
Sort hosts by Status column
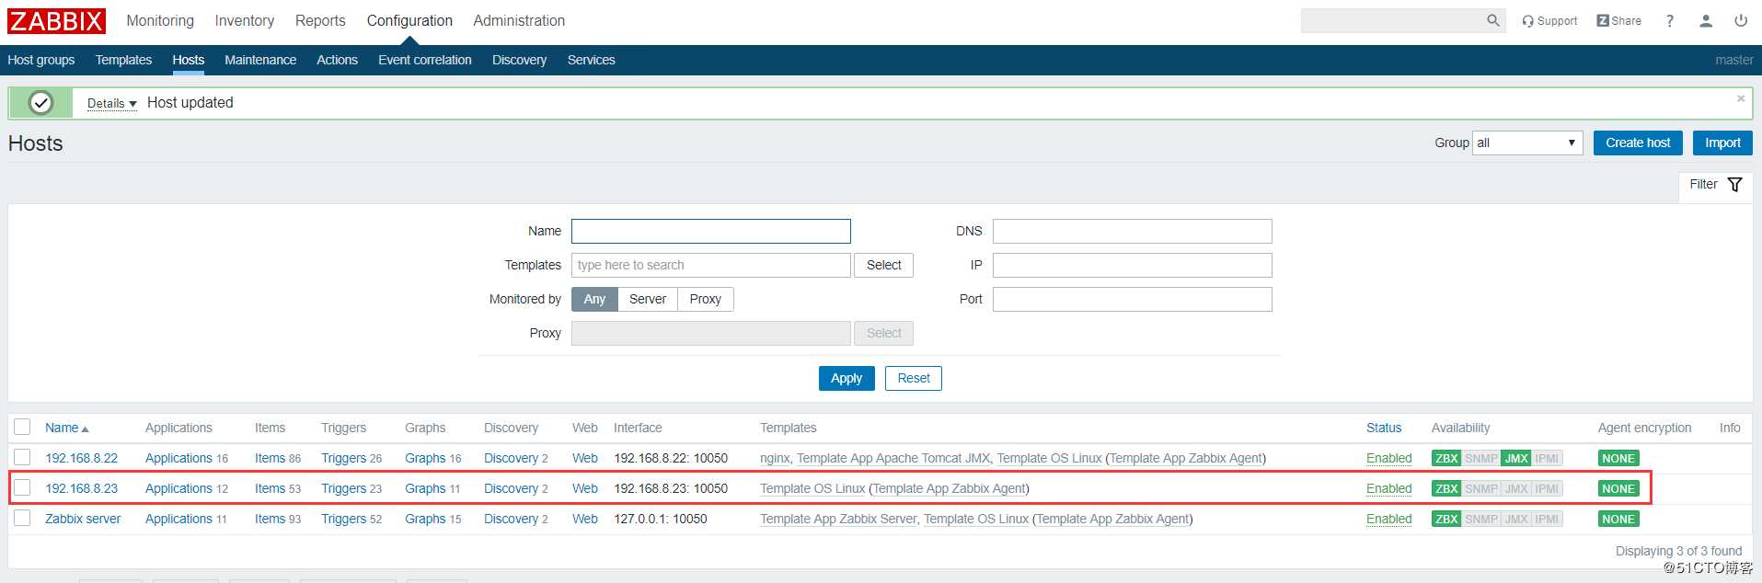click(1384, 428)
